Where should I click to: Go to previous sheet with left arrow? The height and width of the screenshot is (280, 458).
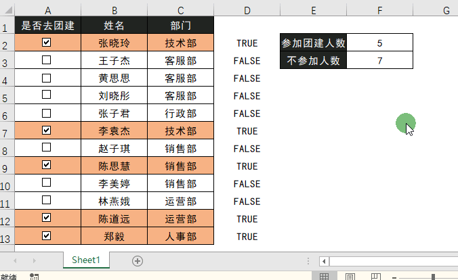[15, 260]
